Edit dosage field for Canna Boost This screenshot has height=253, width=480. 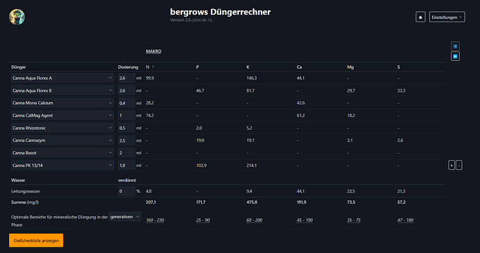pos(127,153)
